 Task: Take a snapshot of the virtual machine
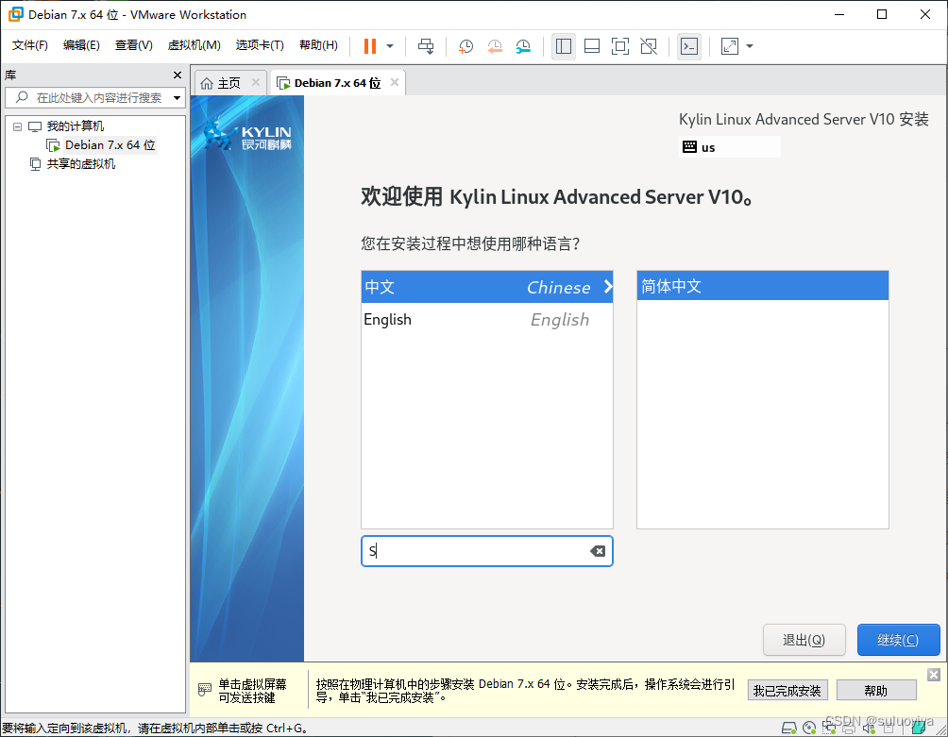tap(466, 45)
